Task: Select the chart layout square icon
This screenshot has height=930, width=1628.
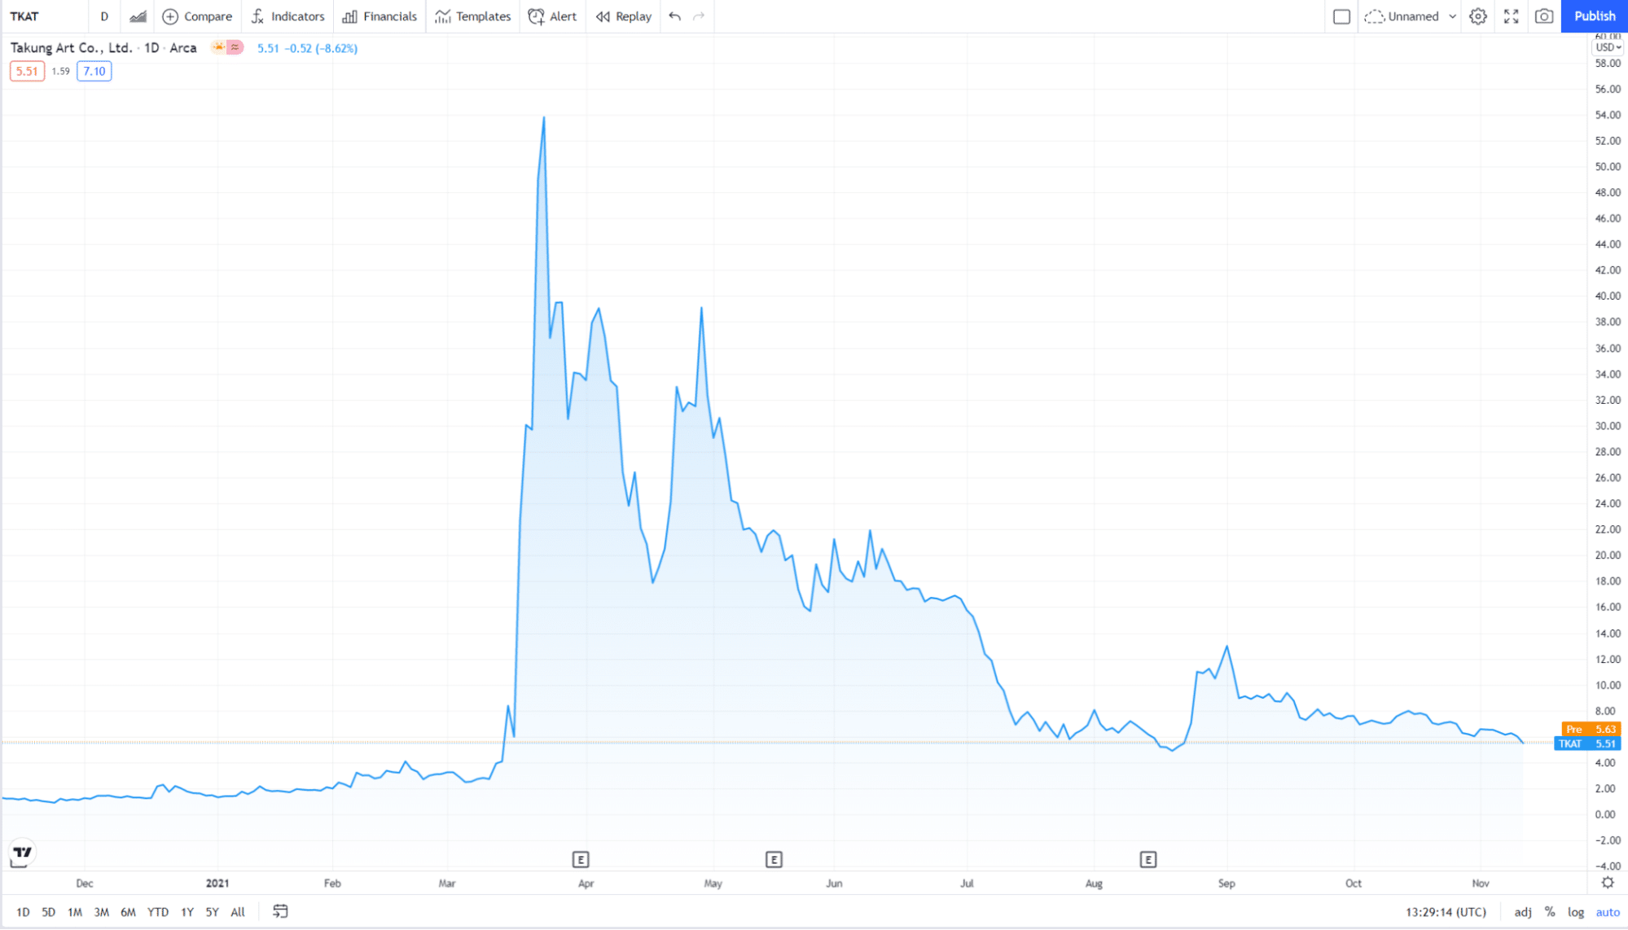Action: (x=1342, y=16)
